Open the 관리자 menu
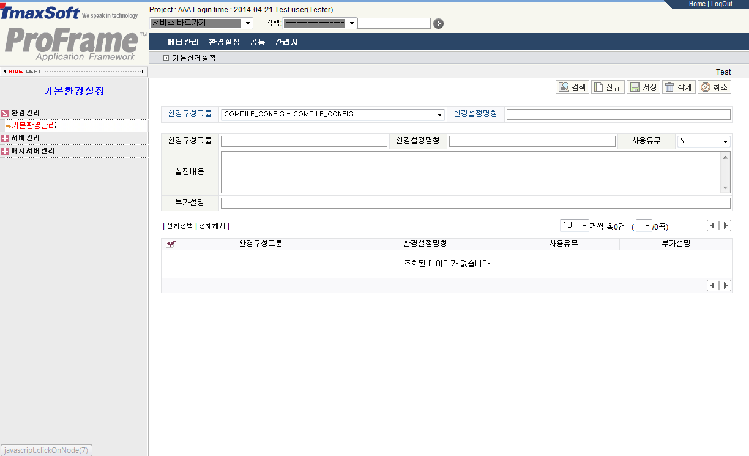Image resolution: width=749 pixels, height=456 pixels. point(286,42)
